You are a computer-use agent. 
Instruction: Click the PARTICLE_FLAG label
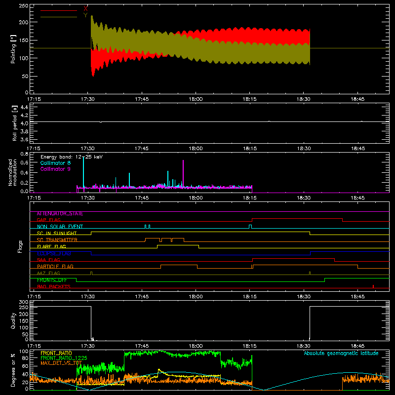(x=55, y=267)
